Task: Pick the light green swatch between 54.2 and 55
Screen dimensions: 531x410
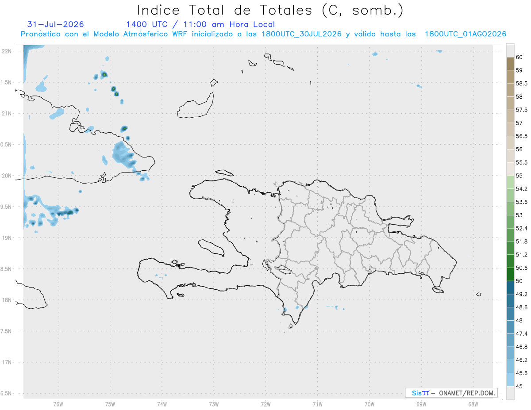Action: click(x=510, y=182)
